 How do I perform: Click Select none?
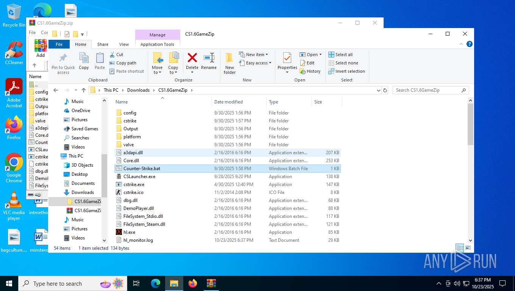click(x=343, y=63)
